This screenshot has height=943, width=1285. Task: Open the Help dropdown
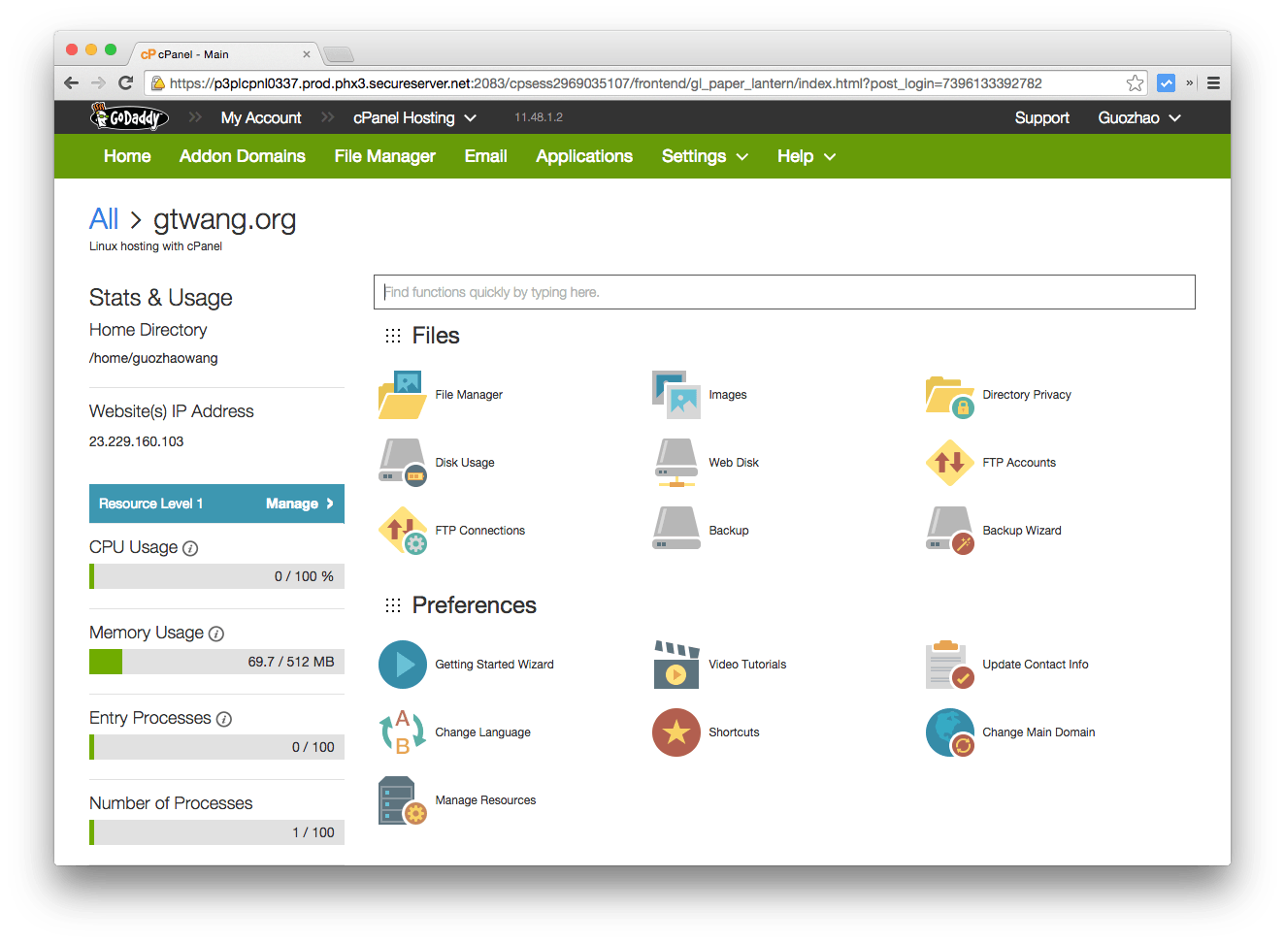[805, 156]
